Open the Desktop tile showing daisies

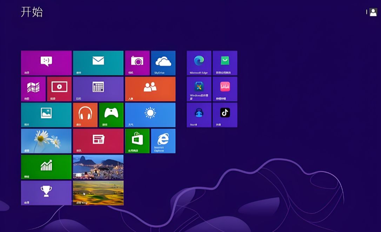(46, 141)
